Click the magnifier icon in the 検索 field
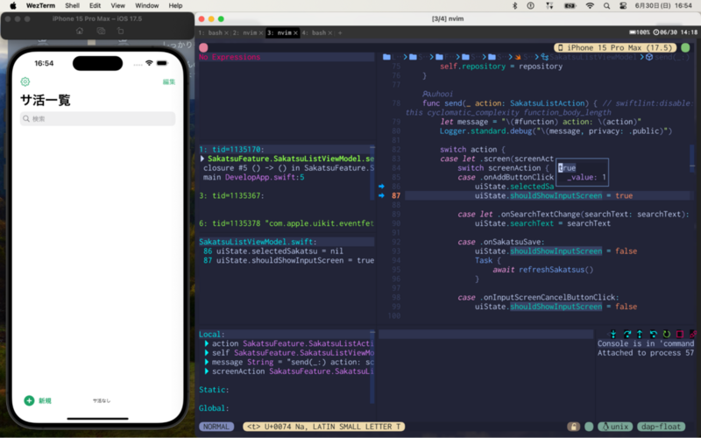The height and width of the screenshot is (438, 701). click(x=26, y=119)
